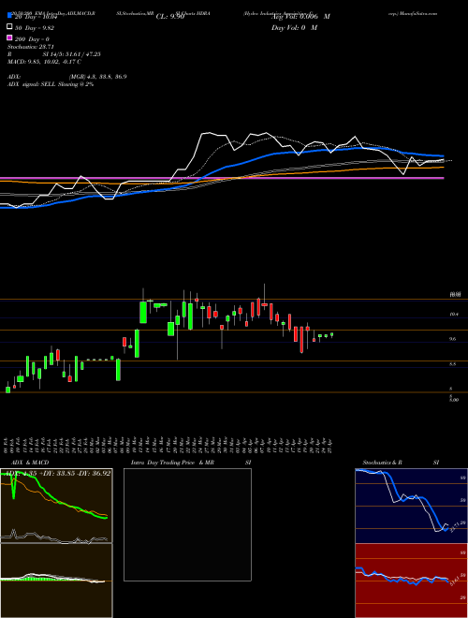The image size is (468, 618).
Task: Click the 10.4 price axis label
Action: click(454, 314)
